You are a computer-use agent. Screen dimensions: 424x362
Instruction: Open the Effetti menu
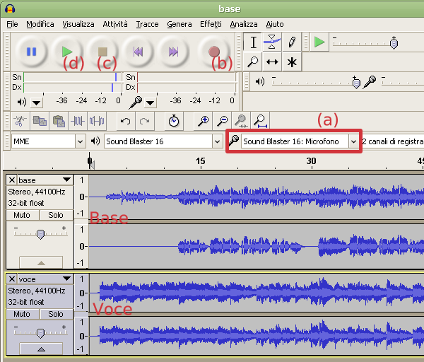pyautogui.click(x=211, y=24)
